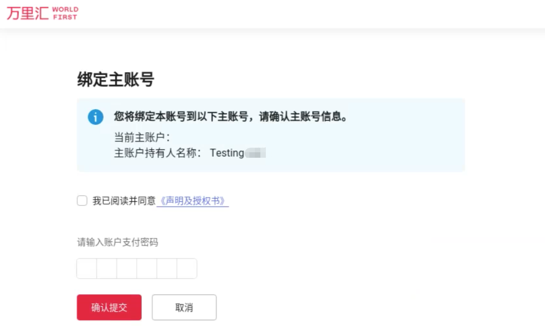Open the 《声明及授权书》 link

pos(193,201)
